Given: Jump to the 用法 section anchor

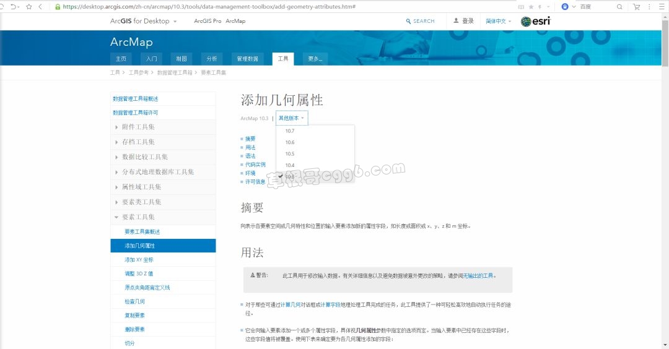Looking at the screenshot, I should [250, 147].
